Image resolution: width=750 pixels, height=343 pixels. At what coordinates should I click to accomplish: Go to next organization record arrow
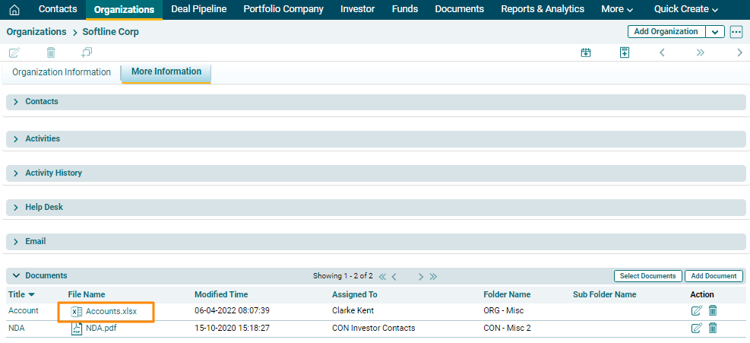739,52
